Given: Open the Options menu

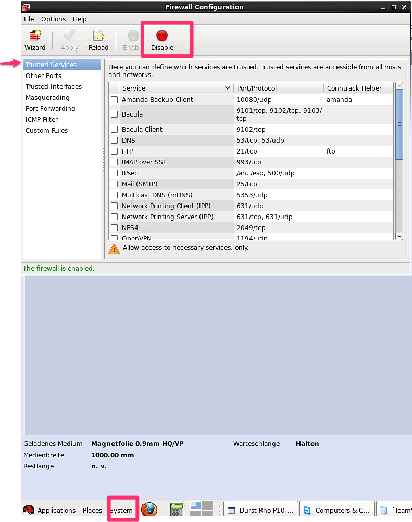Looking at the screenshot, I should [53, 19].
